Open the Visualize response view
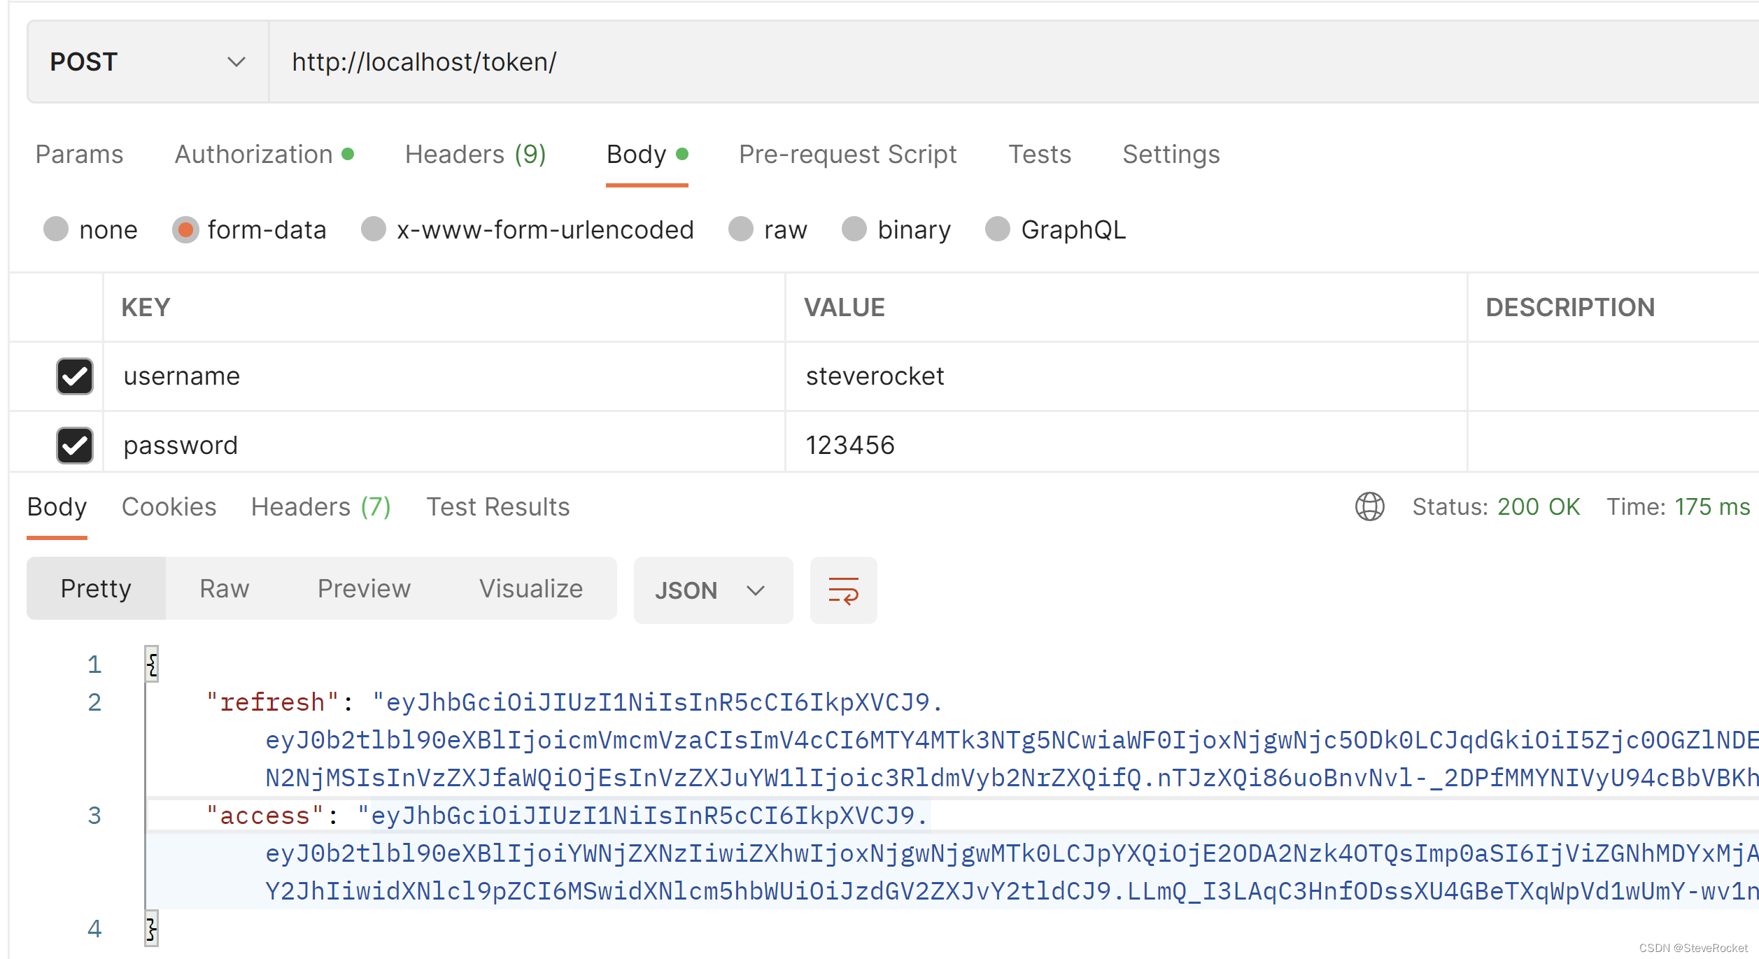Viewport: 1759px width, 959px height. coord(530,588)
